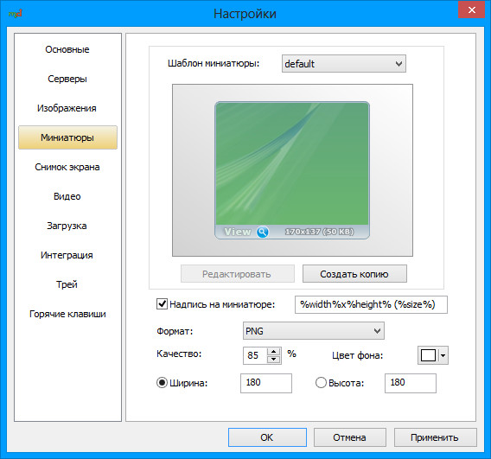
Task: Switch to the Серверы section
Action: [67, 79]
